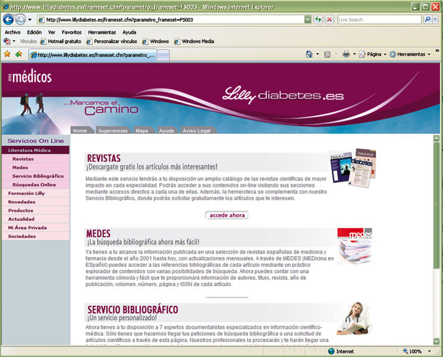Click the page scrollbar up arrow
The width and height of the screenshot is (443, 357).
436,138
